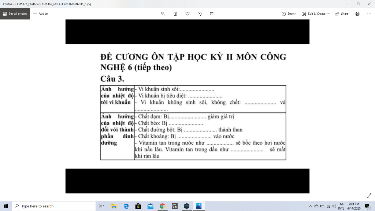Screen dimensions: 375x211
Task: Open the dark hexagon app in taskbar
Action: point(187,206)
